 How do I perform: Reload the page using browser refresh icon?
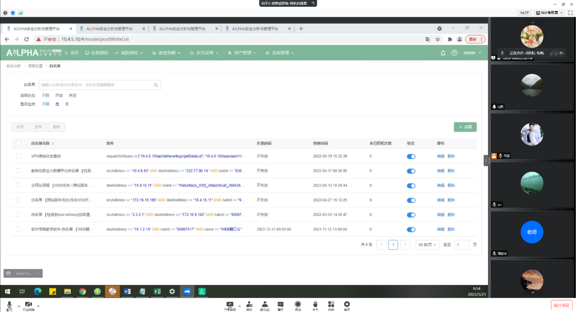click(x=27, y=39)
